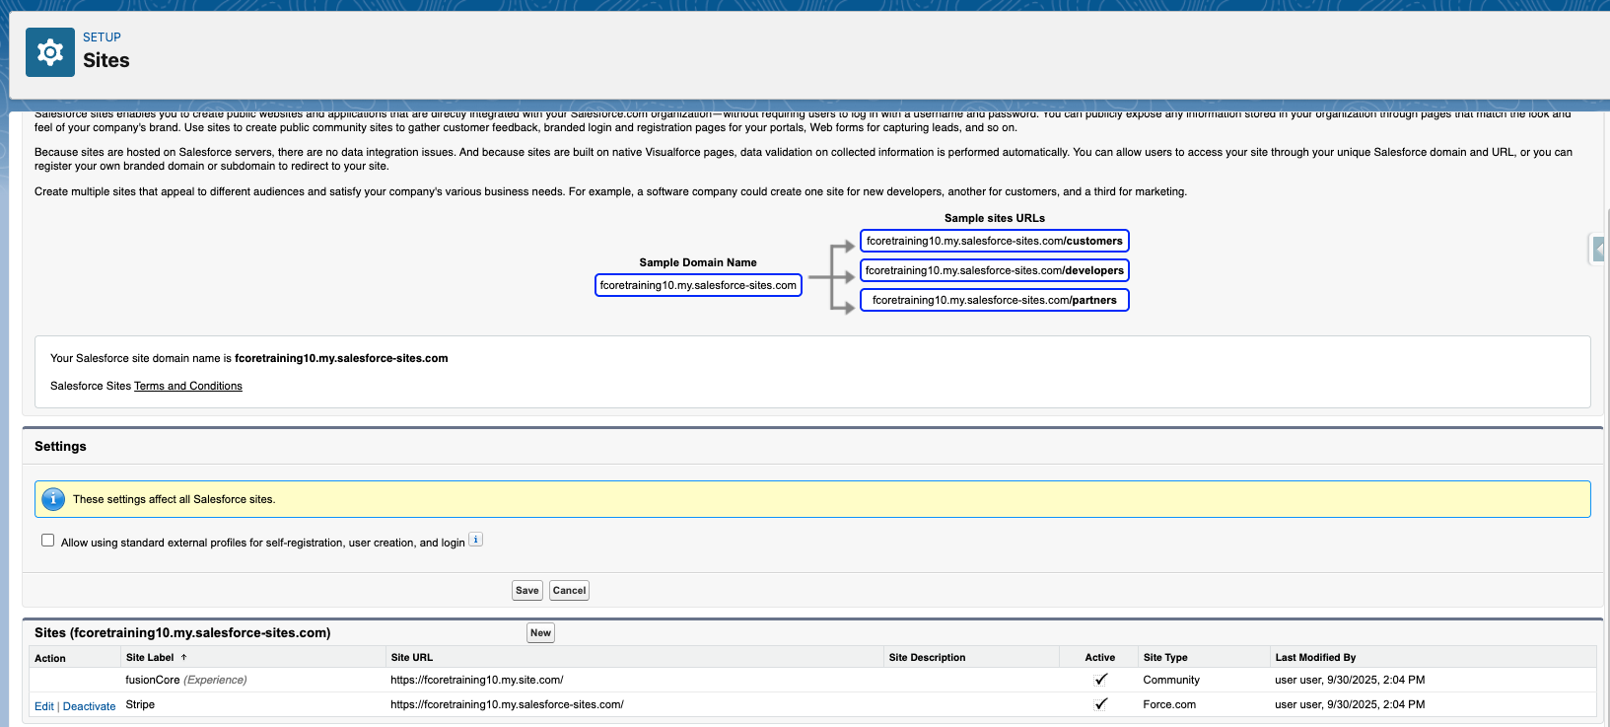Viewport: 1610px width, 727px height.
Task: Click the sample customers URL box
Action: (x=995, y=241)
